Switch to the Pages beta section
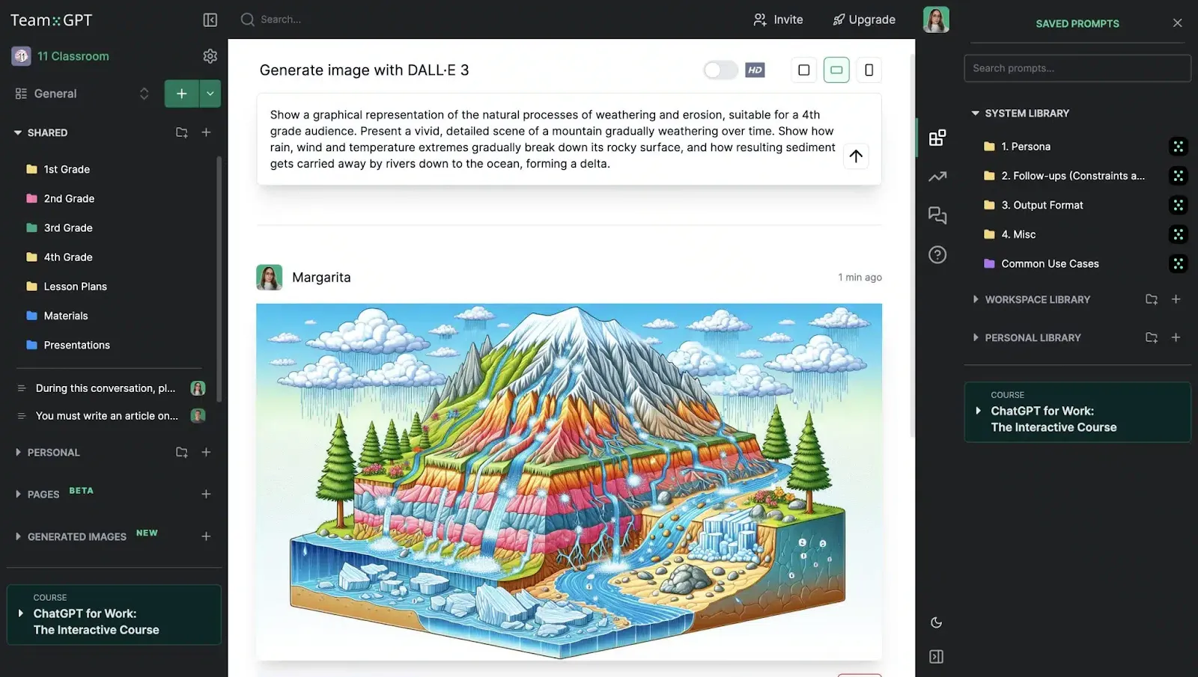The width and height of the screenshot is (1198, 677). (x=43, y=494)
